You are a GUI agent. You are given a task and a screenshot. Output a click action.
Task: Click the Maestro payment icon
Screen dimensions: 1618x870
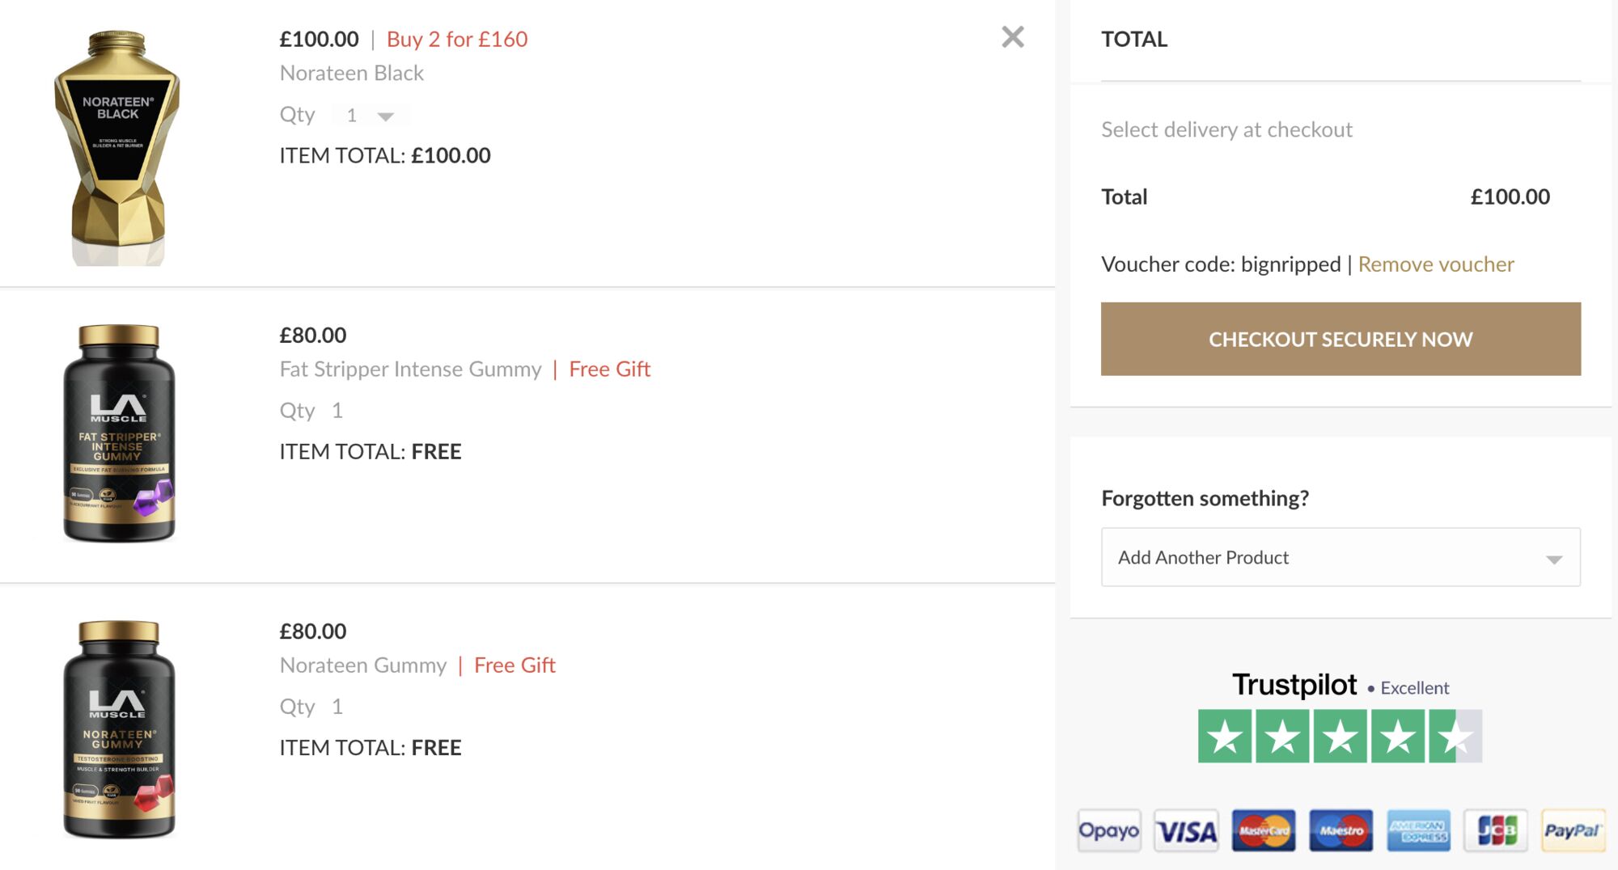[x=1341, y=830]
